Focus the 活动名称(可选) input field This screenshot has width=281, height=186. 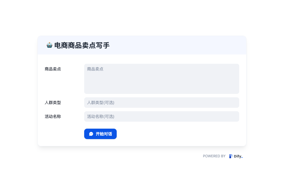point(162,116)
